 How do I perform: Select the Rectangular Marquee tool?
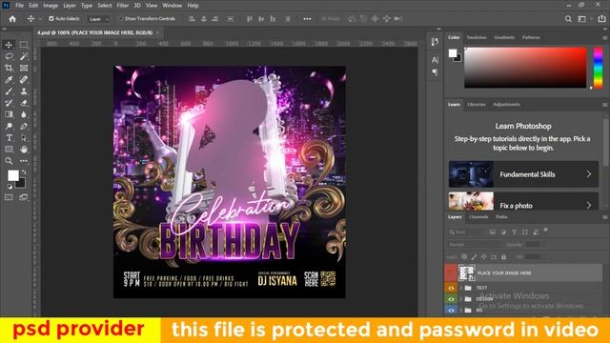pyautogui.click(x=24, y=45)
